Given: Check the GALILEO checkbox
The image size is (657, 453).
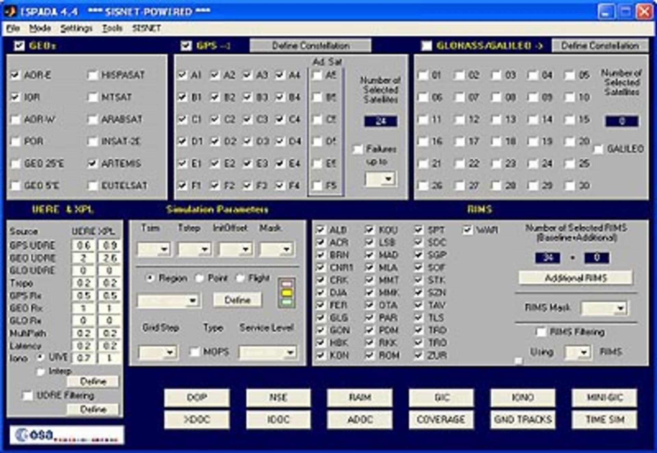Looking at the screenshot, I should (x=598, y=149).
